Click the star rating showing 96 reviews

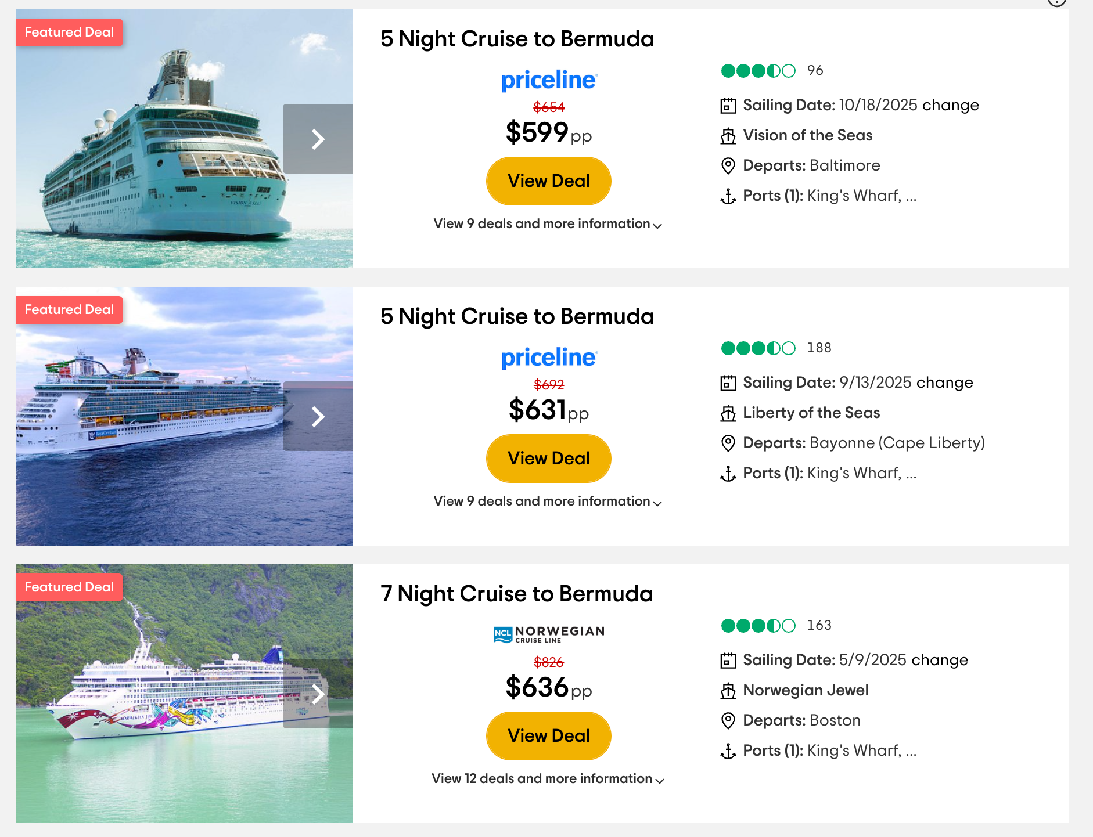pos(758,71)
